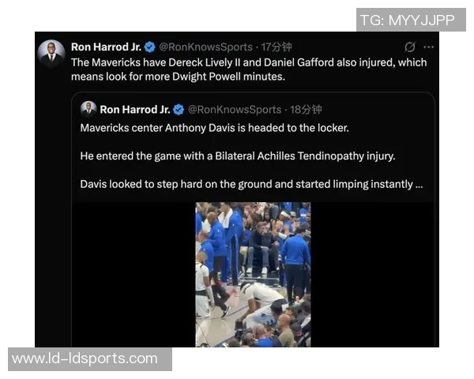Viewport: 474px width, 379px height.
Task: Open the Grok slashed-circle icon on the tweet
Action: 409,47
